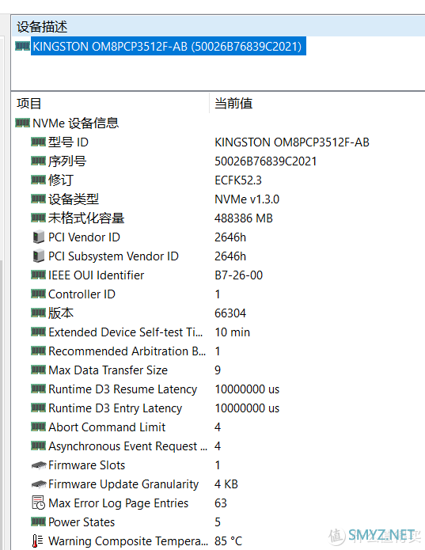Select the Controller ID row label

pos(82,294)
